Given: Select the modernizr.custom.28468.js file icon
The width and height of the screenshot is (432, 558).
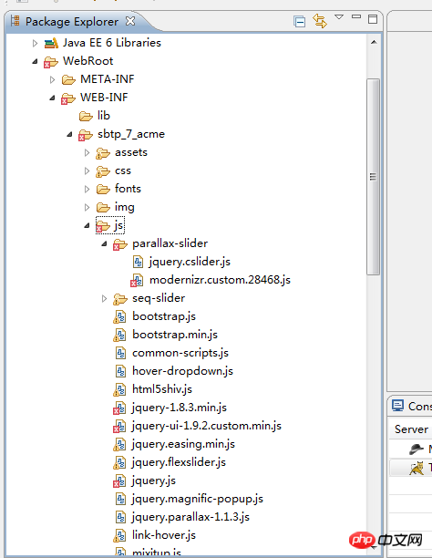Looking at the screenshot, I should coord(137,281).
